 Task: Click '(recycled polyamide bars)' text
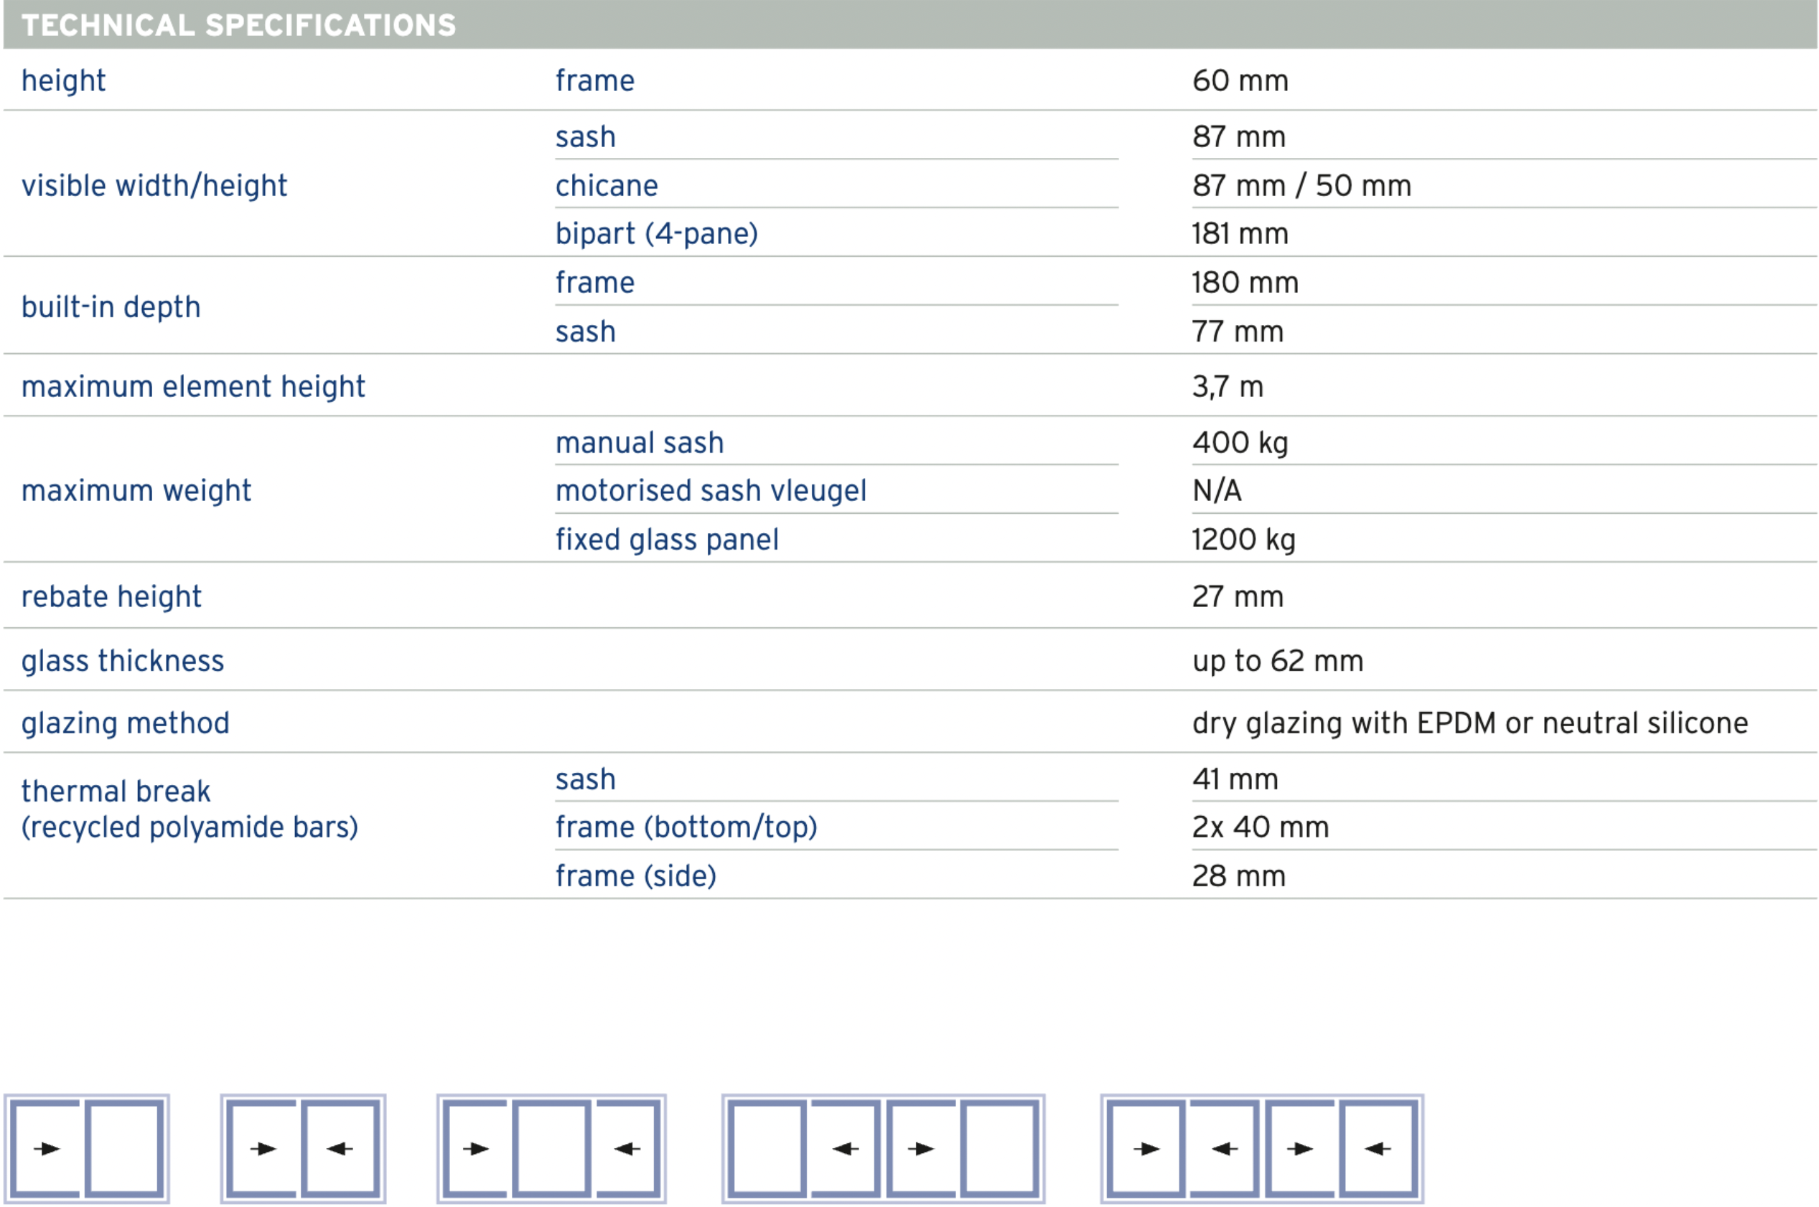[190, 827]
